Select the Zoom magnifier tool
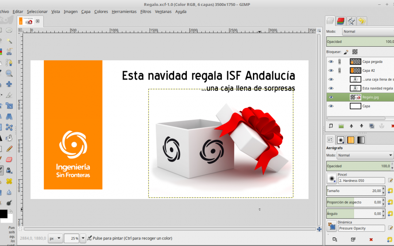The width and height of the screenshot is (394, 246). [x=9, y=74]
